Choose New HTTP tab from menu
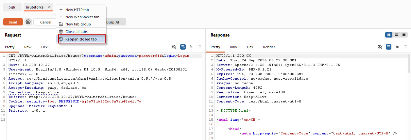This screenshot has height=140, width=411. click(81, 10)
